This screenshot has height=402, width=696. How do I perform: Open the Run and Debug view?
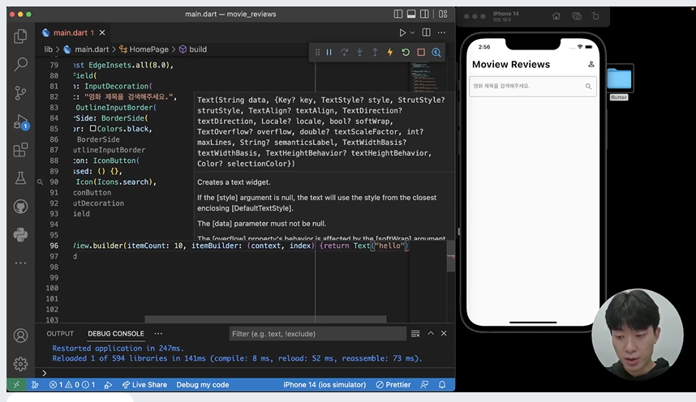coord(20,122)
